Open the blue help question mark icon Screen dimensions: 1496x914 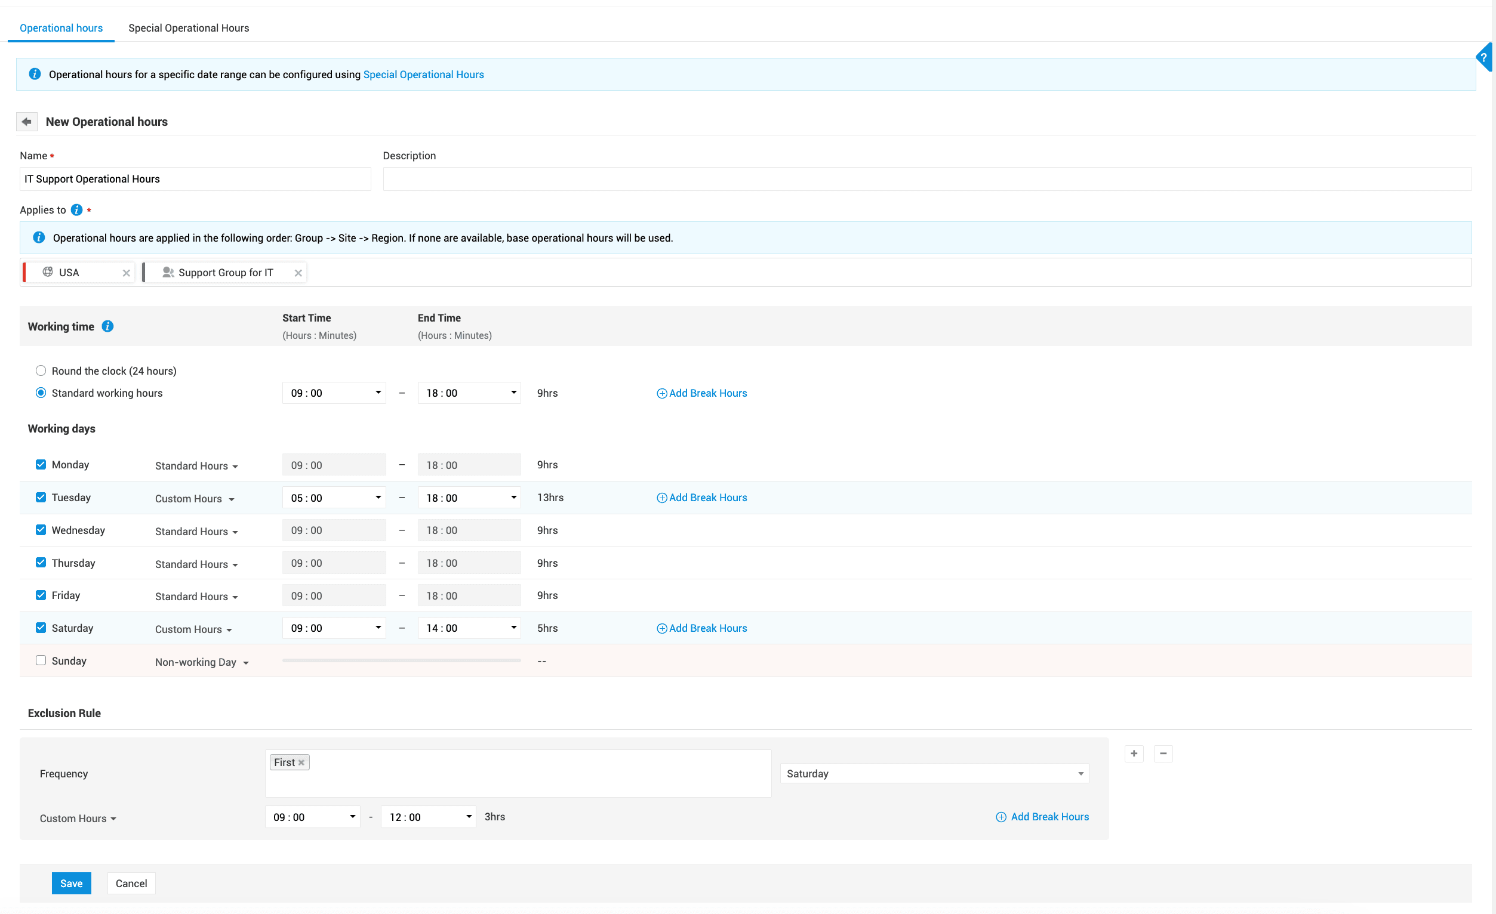click(x=1484, y=58)
